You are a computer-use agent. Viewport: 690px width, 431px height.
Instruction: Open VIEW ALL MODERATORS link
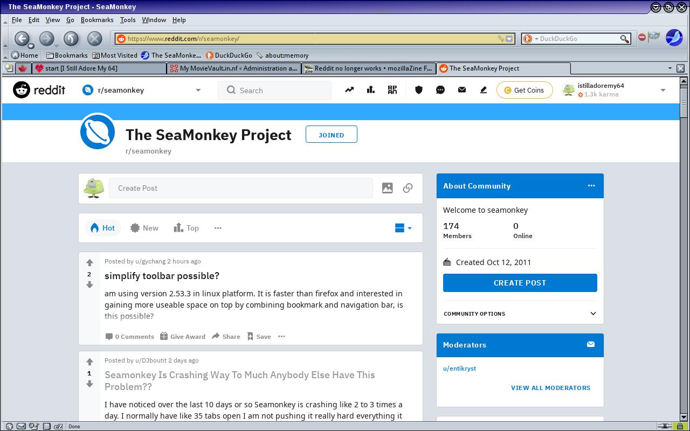pos(550,388)
